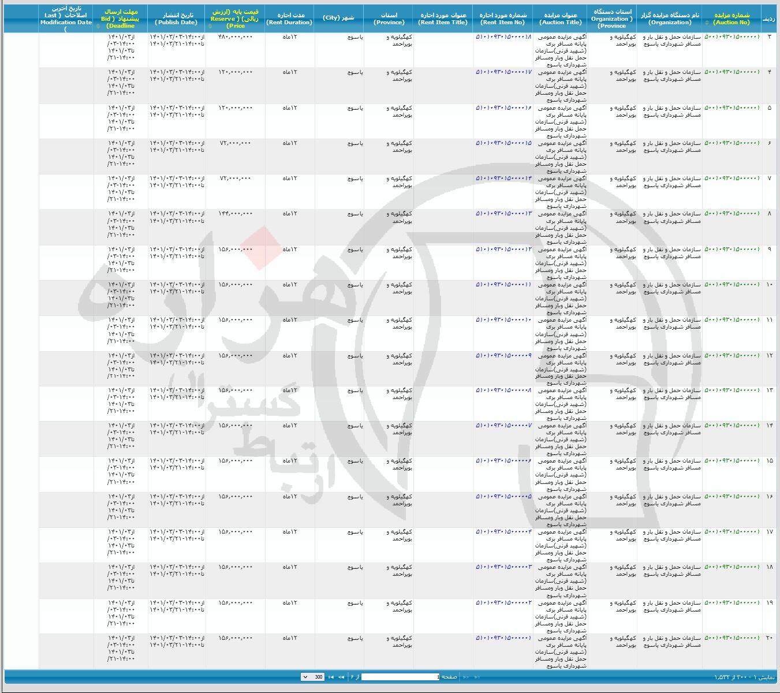Select the 144,000,000 reserve price cell in row 8
The height and width of the screenshot is (693, 780).
point(235,214)
